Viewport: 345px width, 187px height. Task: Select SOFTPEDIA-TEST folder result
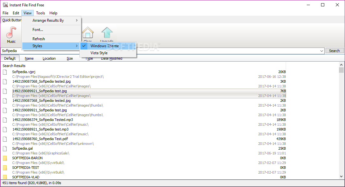pos(149,170)
